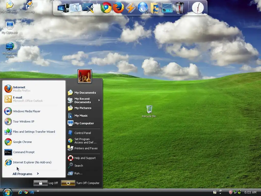Launch Google Chrome from Start menu list

[x=34, y=142]
